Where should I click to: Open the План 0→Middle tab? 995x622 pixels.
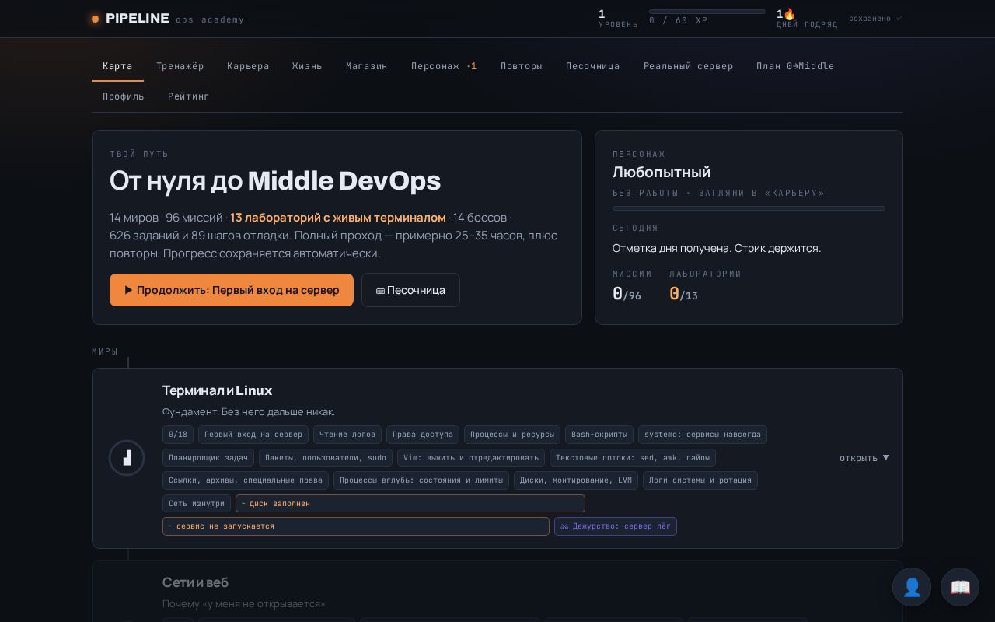[x=795, y=66]
